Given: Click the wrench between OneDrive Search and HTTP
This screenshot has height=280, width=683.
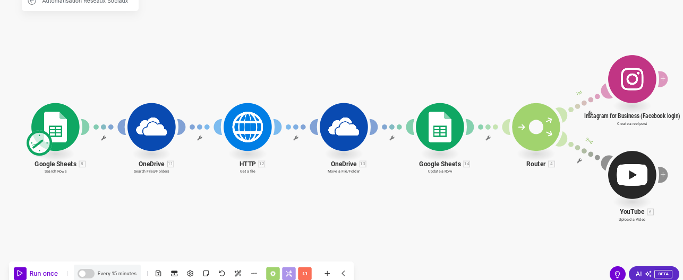Looking at the screenshot, I should [x=200, y=138].
